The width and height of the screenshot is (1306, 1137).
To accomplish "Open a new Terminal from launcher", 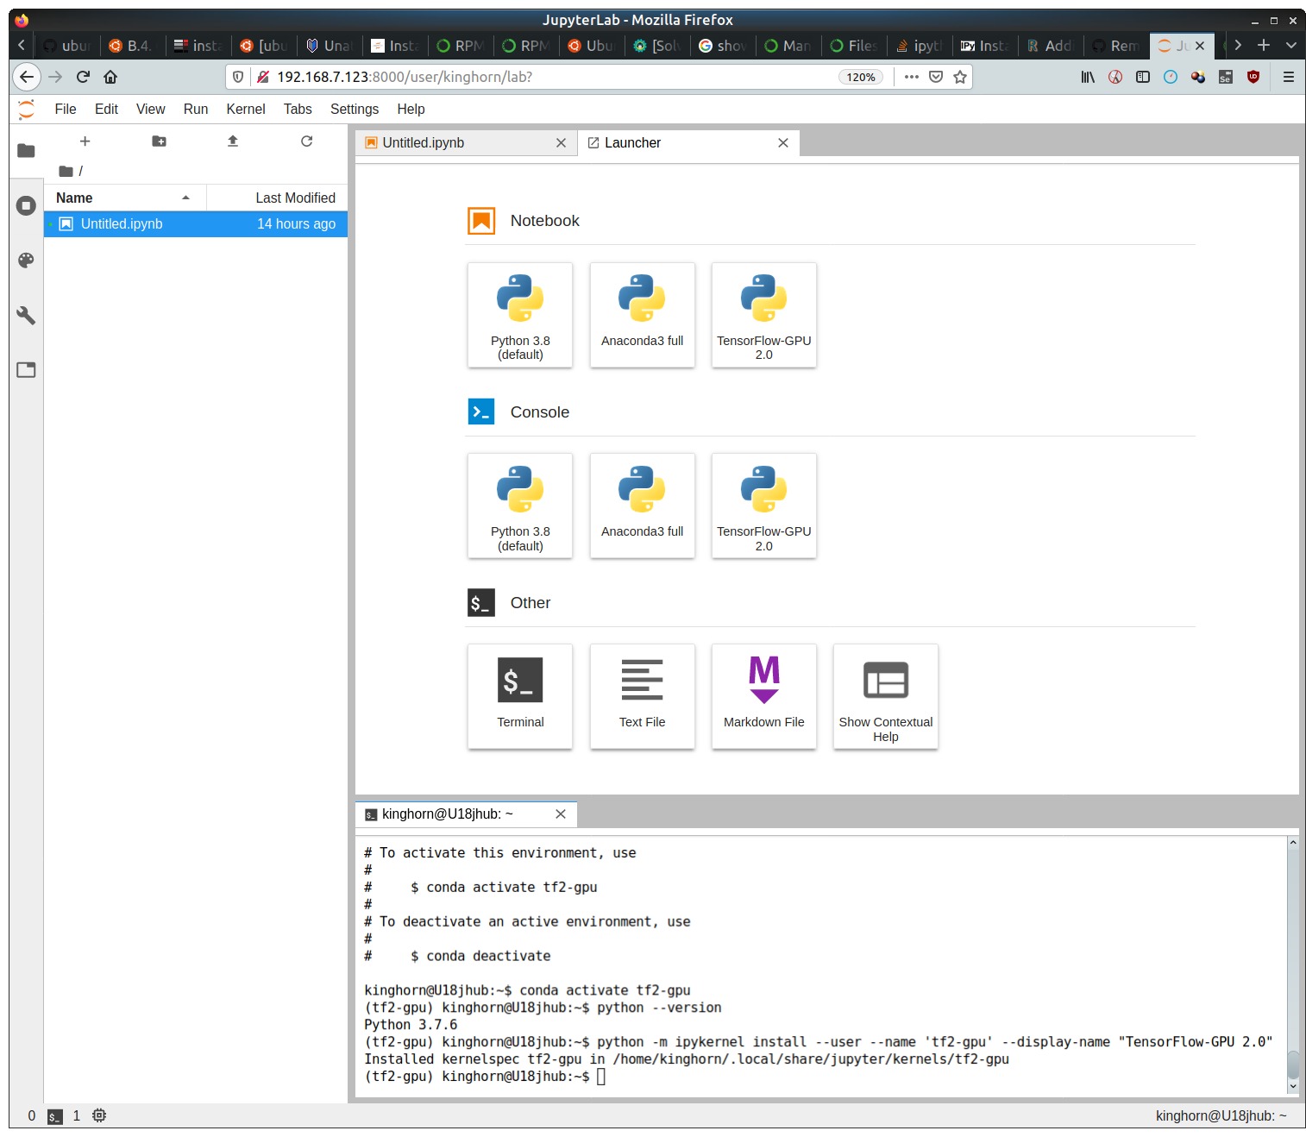I will [520, 696].
